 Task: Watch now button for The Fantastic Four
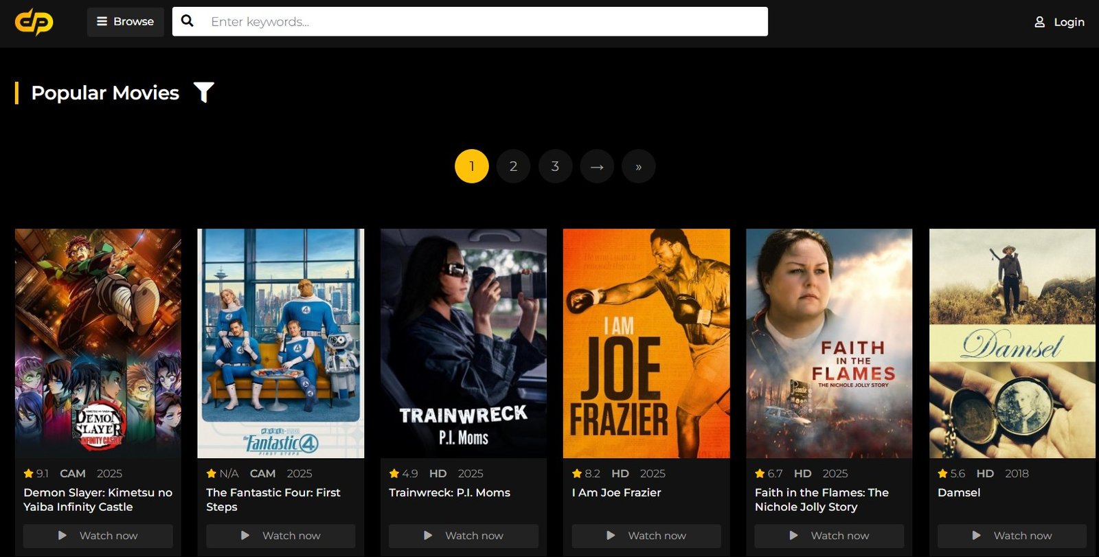pos(281,536)
